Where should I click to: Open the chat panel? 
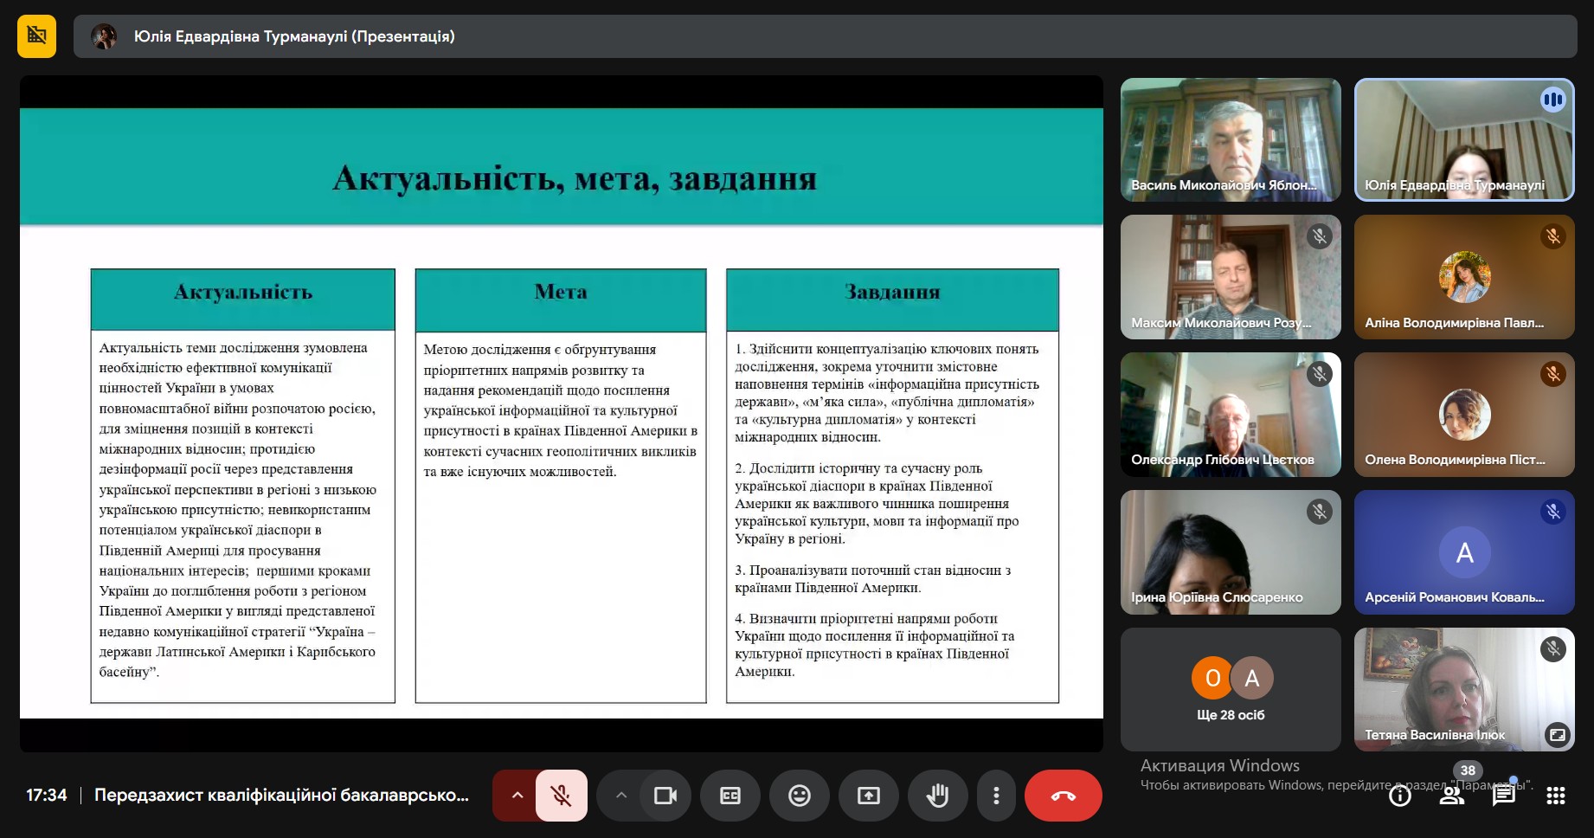[x=1503, y=796]
